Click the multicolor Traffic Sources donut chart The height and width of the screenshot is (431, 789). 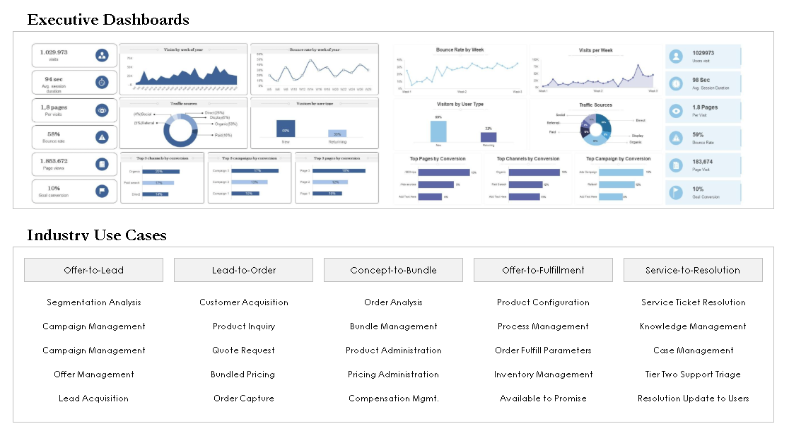coord(595,128)
